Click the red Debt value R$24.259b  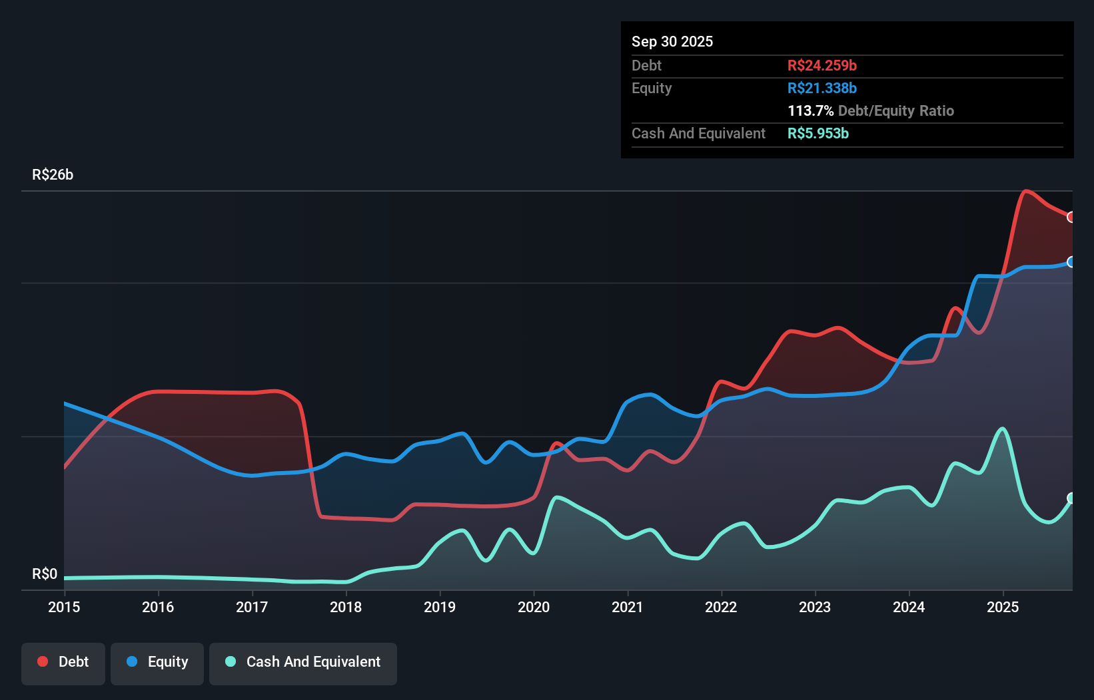point(822,65)
